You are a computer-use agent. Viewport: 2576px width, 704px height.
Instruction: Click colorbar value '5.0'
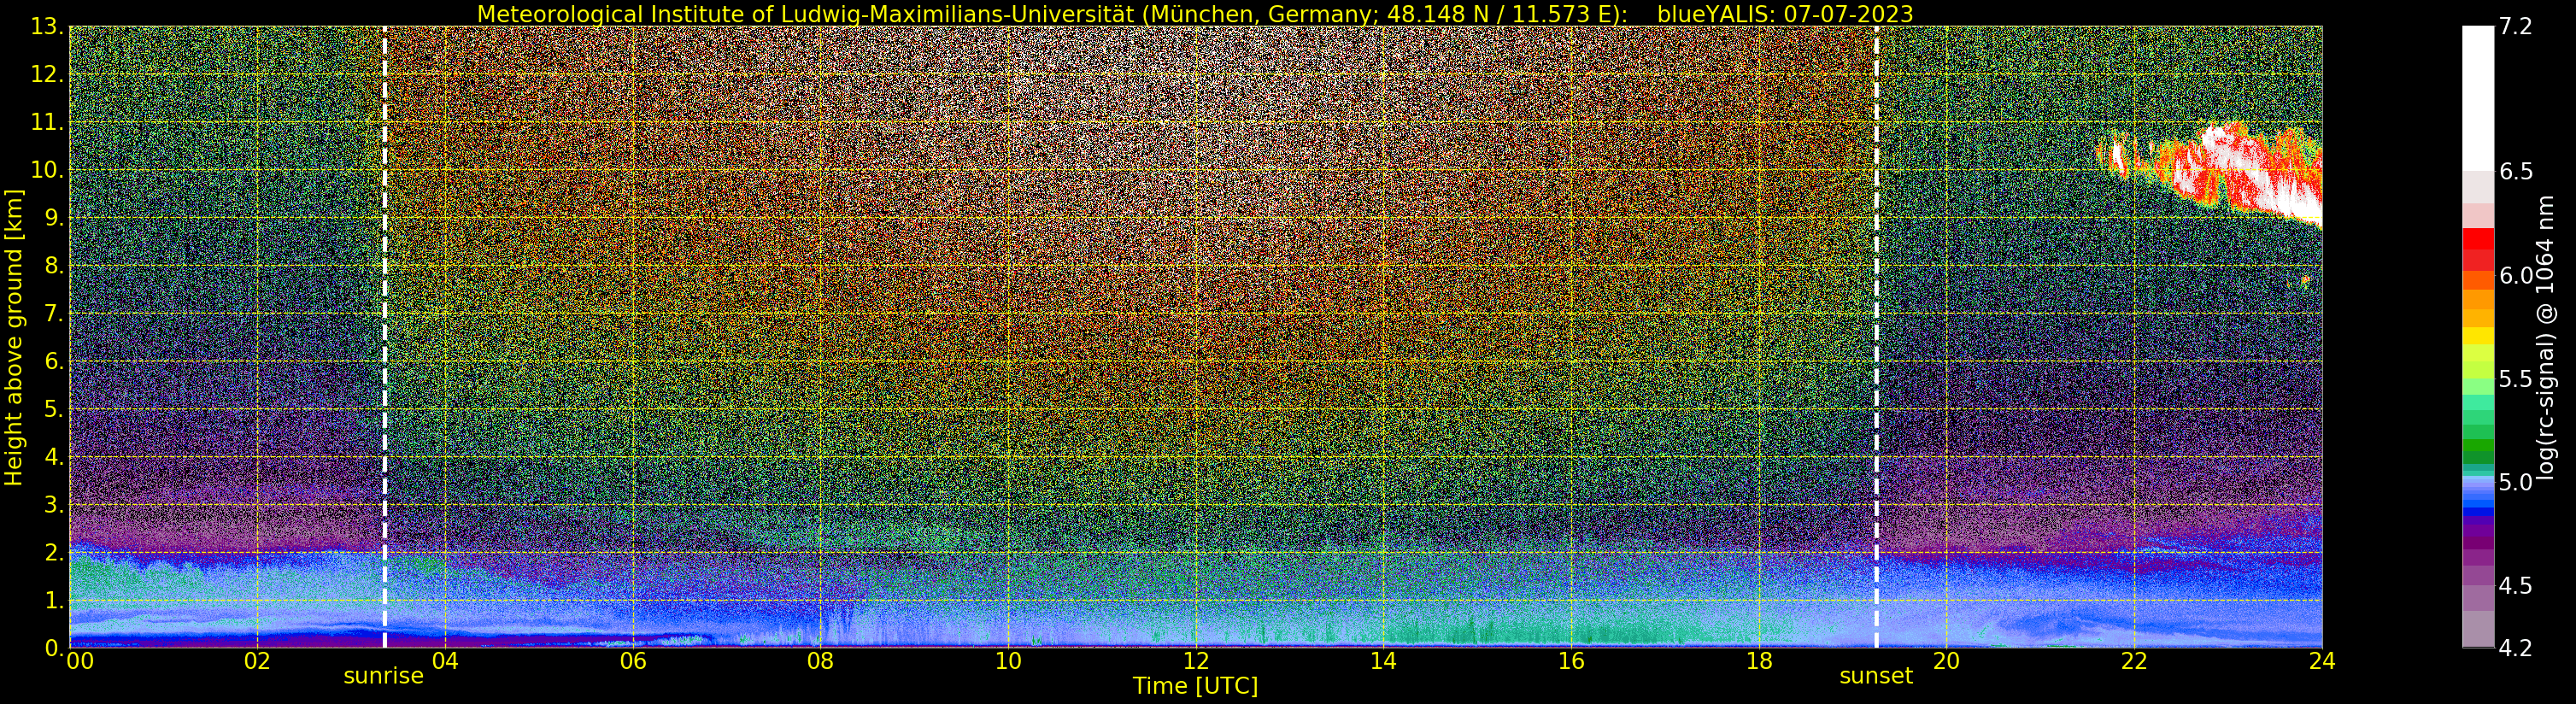point(2516,482)
